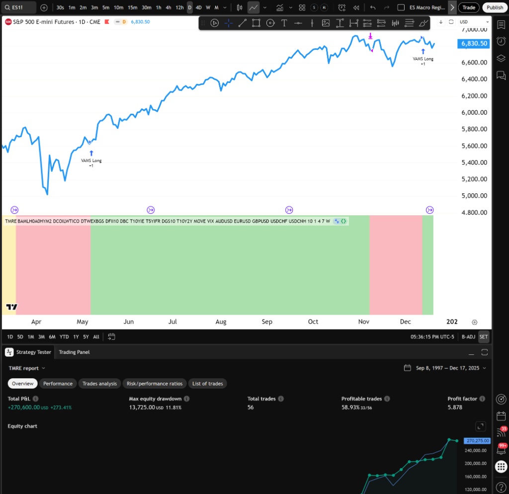This screenshot has height=494, width=509.
Task: Toggle B-ADJ back adjustment setting
Action: click(468, 336)
